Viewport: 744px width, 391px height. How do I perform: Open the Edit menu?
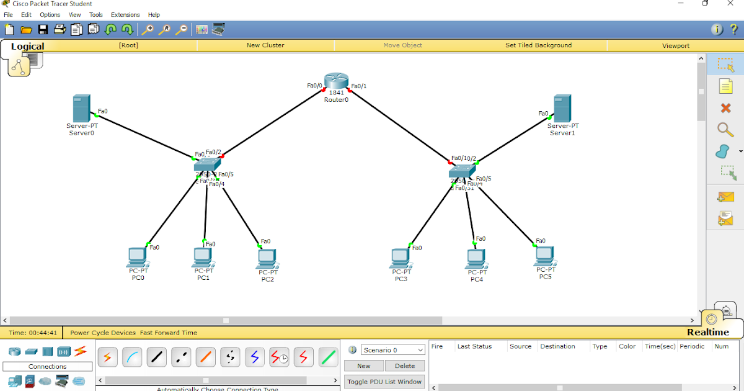26,14
